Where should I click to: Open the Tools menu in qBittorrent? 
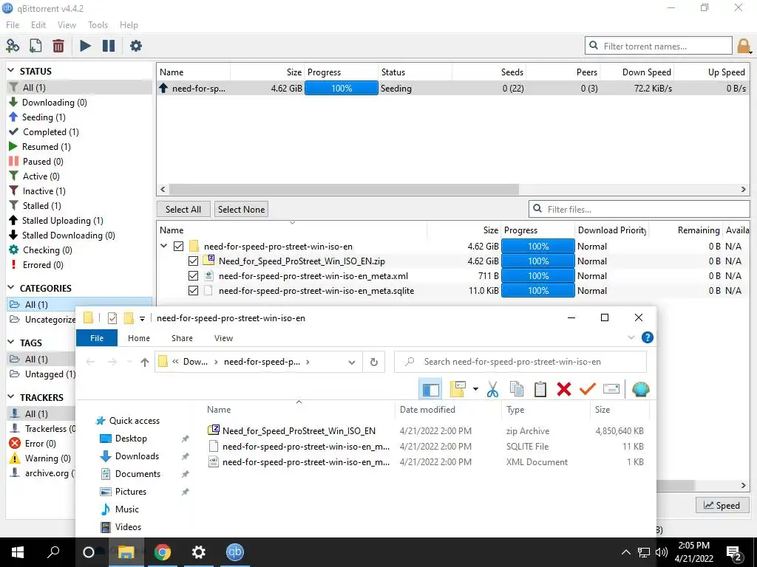coord(98,25)
